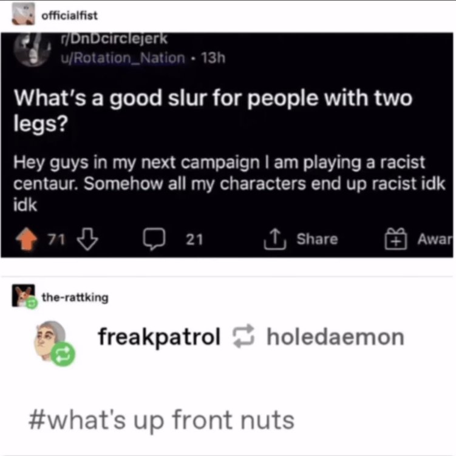
Task: Click the #what's up front nuts tag
Action: pos(162,420)
